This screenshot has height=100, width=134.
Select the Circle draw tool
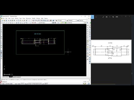(x=1, y=37)
